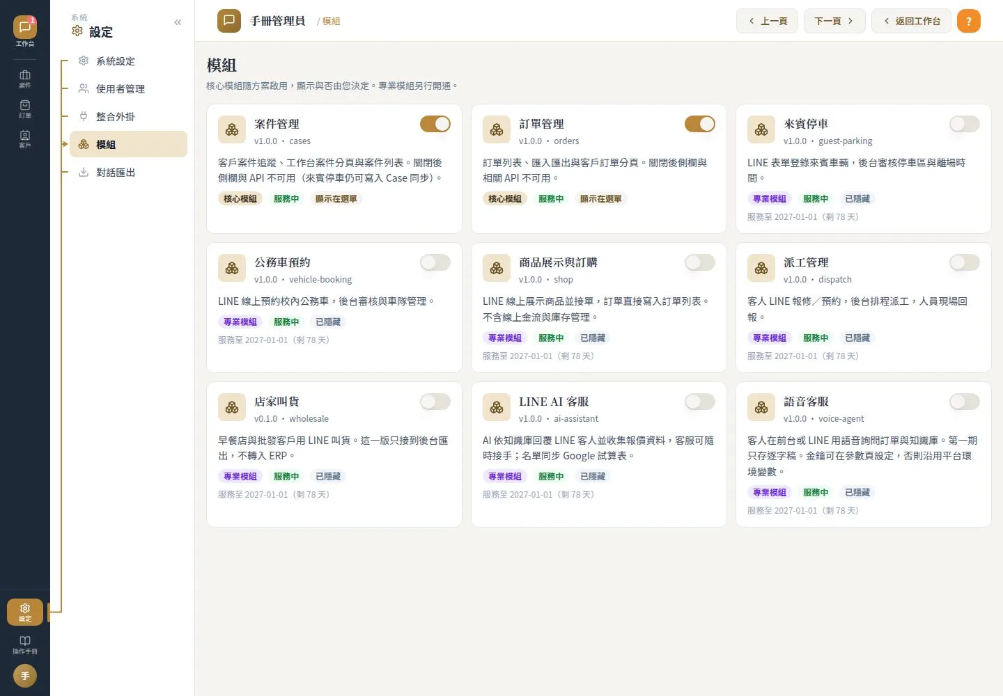This screenshot has height=696, width=1003.
Task: Go to previous page with 上一頁
Action: tap(767, 21)
